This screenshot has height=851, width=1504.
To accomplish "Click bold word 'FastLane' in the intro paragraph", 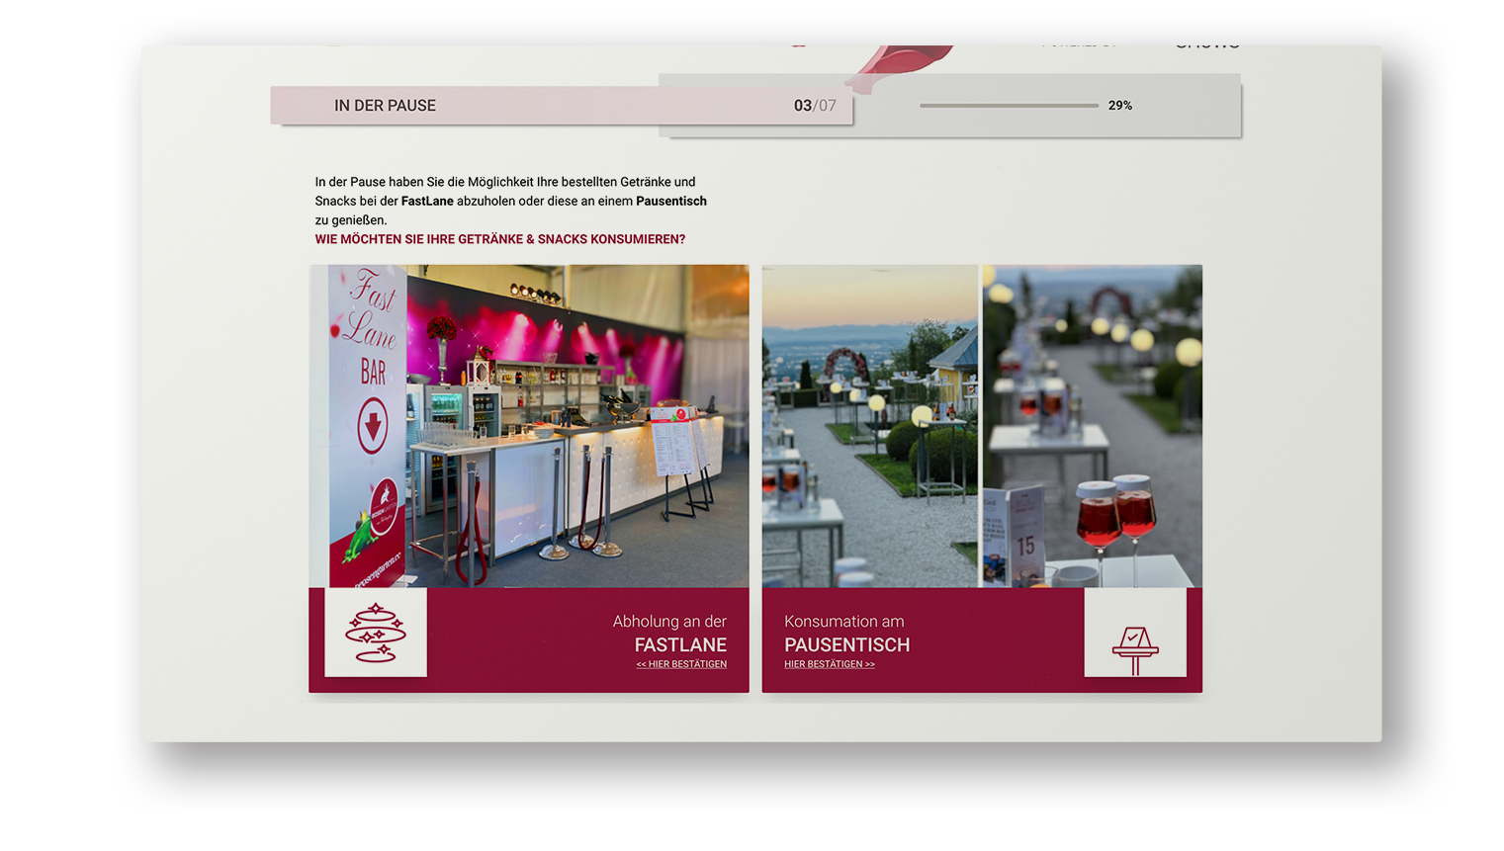I will (x=427, y=201).
